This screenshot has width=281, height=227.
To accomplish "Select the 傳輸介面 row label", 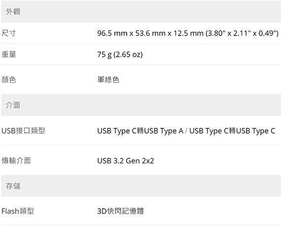I will coord(16,160).
